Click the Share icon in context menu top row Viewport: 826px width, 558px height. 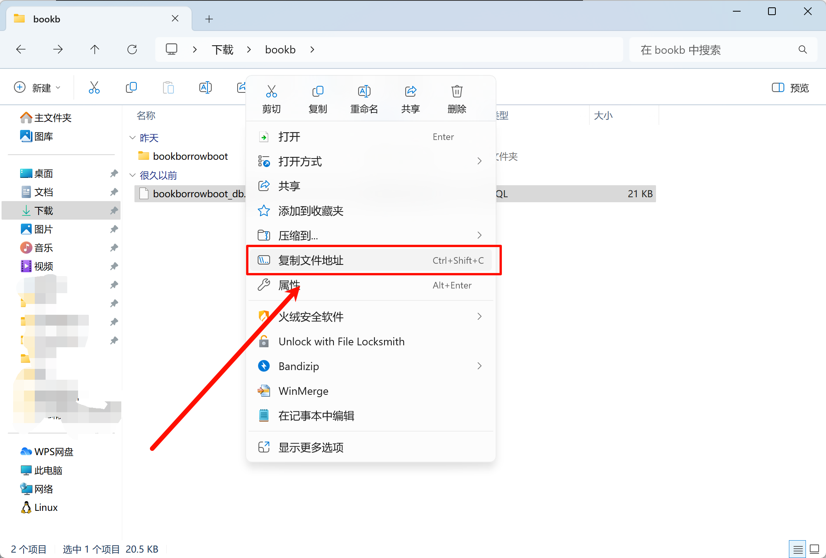410,91
